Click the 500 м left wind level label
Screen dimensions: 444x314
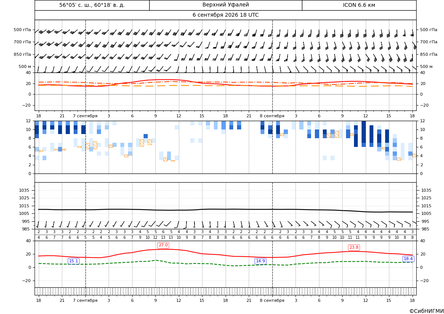coord(25,66)
